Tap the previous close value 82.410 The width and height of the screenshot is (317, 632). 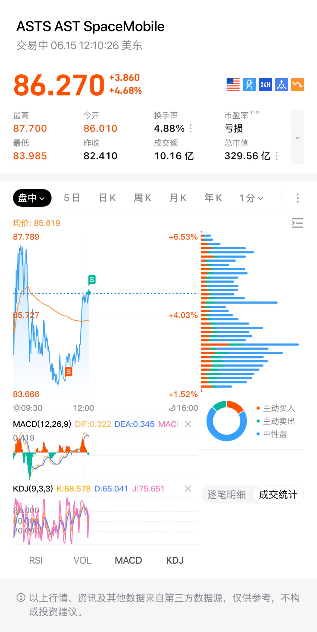point(100,156)
